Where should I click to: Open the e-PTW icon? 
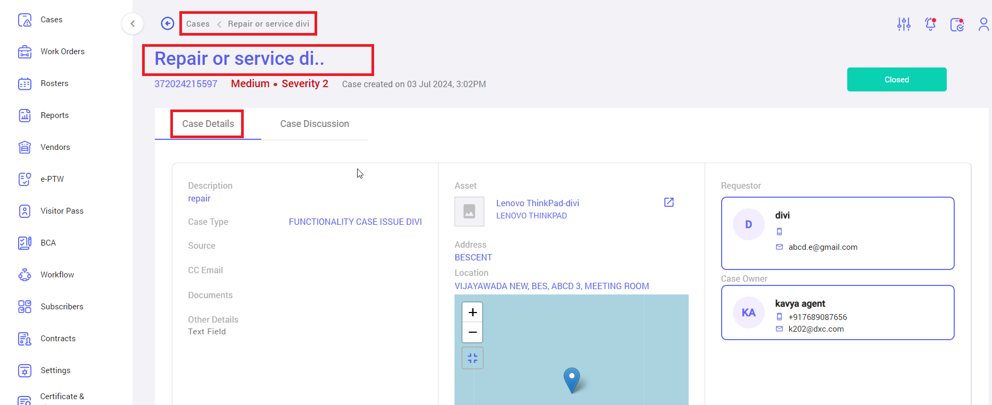pyautogui.click(x=25, y=179)
